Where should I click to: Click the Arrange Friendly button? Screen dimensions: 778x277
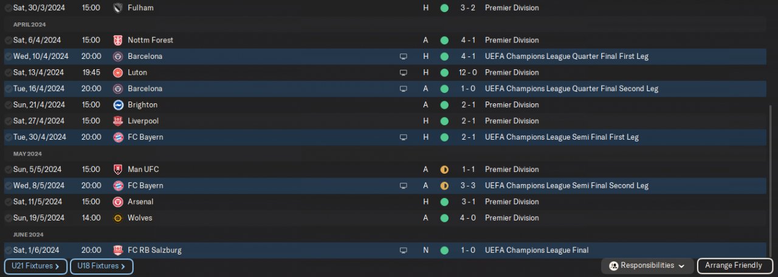[735, 265]
